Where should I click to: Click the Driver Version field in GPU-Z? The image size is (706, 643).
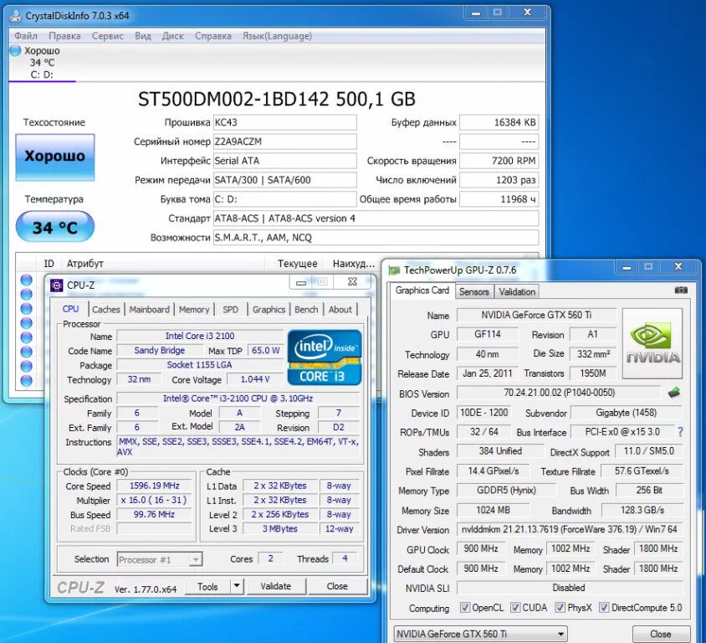click(570, 529)
